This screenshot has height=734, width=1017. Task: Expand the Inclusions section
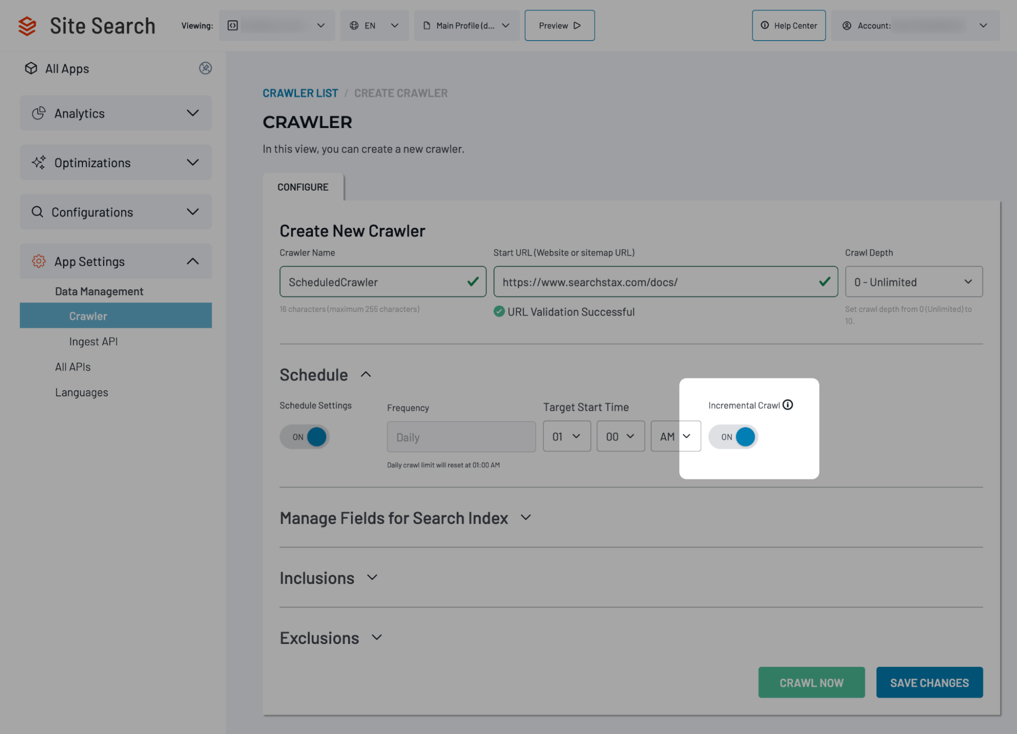(x=372, y=577)
